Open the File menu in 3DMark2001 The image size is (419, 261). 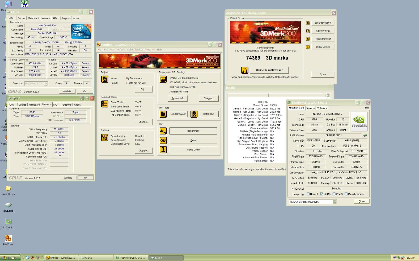pyautogui.click(x=99, y=50)
